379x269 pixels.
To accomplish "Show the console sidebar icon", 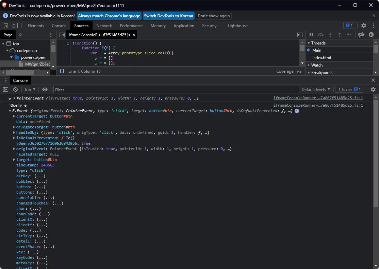I will (x=6, y=90).
